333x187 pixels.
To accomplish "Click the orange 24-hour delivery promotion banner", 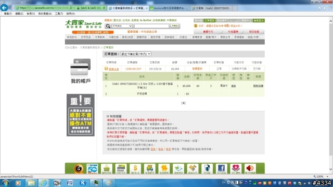I will click(93, 32).
